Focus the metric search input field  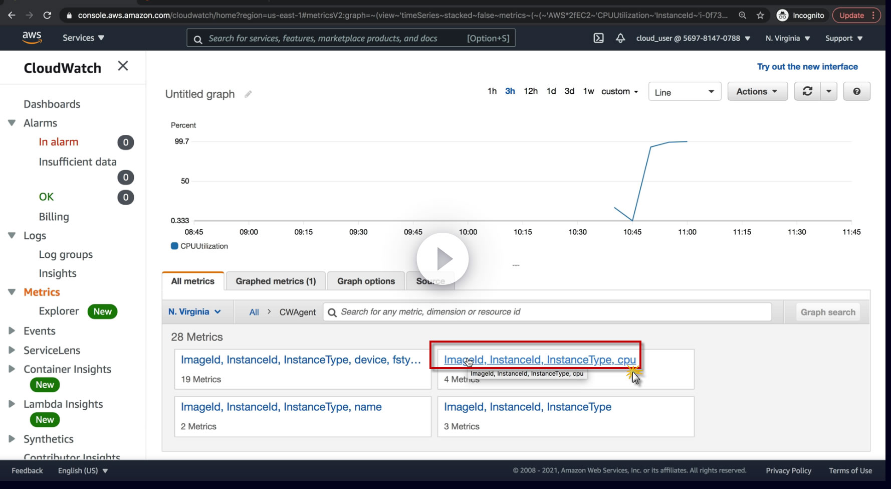click(x=547, y=312)
